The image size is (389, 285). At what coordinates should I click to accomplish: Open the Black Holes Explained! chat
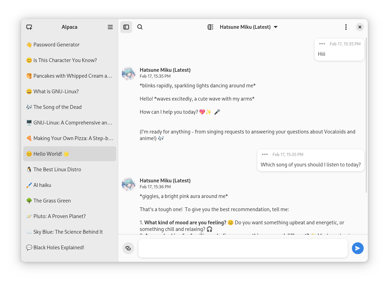(x=70, y=248)
